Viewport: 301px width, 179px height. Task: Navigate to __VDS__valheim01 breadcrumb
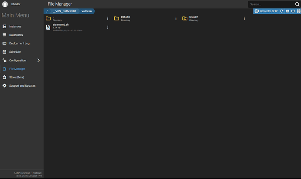pyautogui.click(x=65, y=11)
